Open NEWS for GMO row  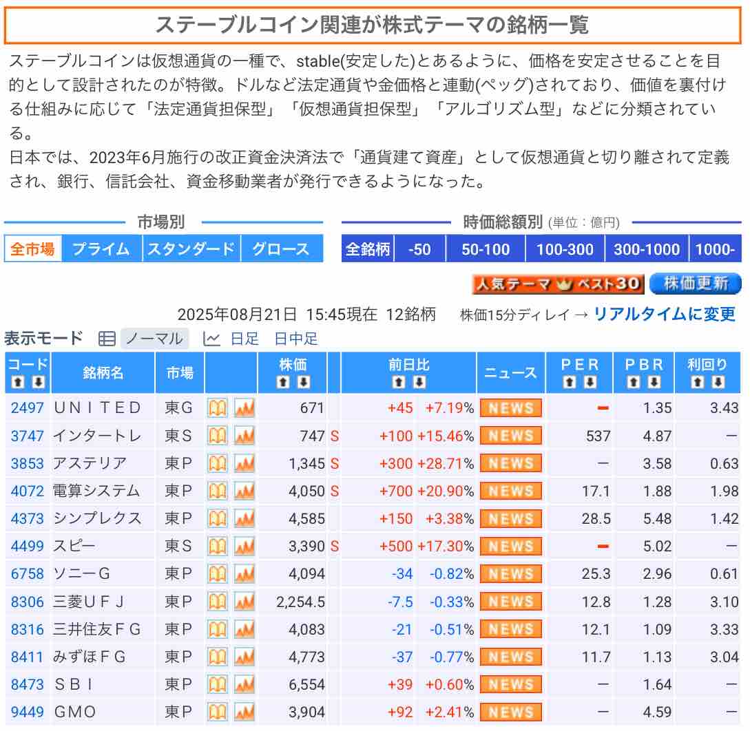(511, 712)
